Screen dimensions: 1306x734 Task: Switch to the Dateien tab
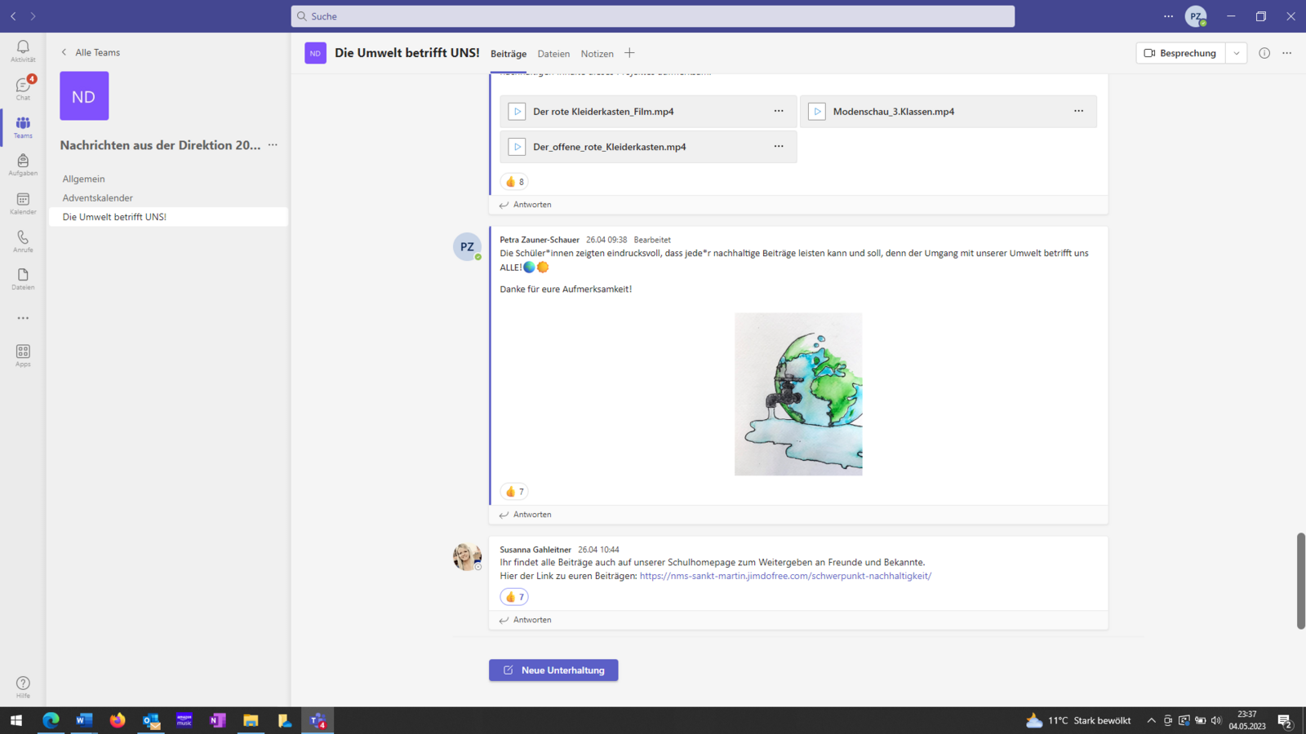(x=553, y=54)
